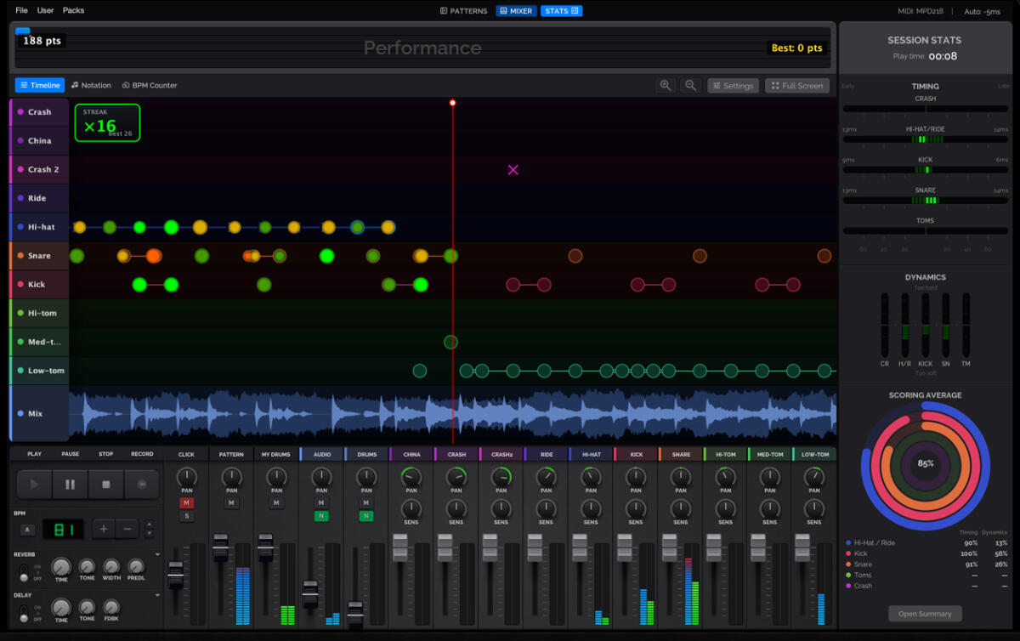Switch to the Timeline view tab
This screenshot has width=1020, height=641.
40,85
